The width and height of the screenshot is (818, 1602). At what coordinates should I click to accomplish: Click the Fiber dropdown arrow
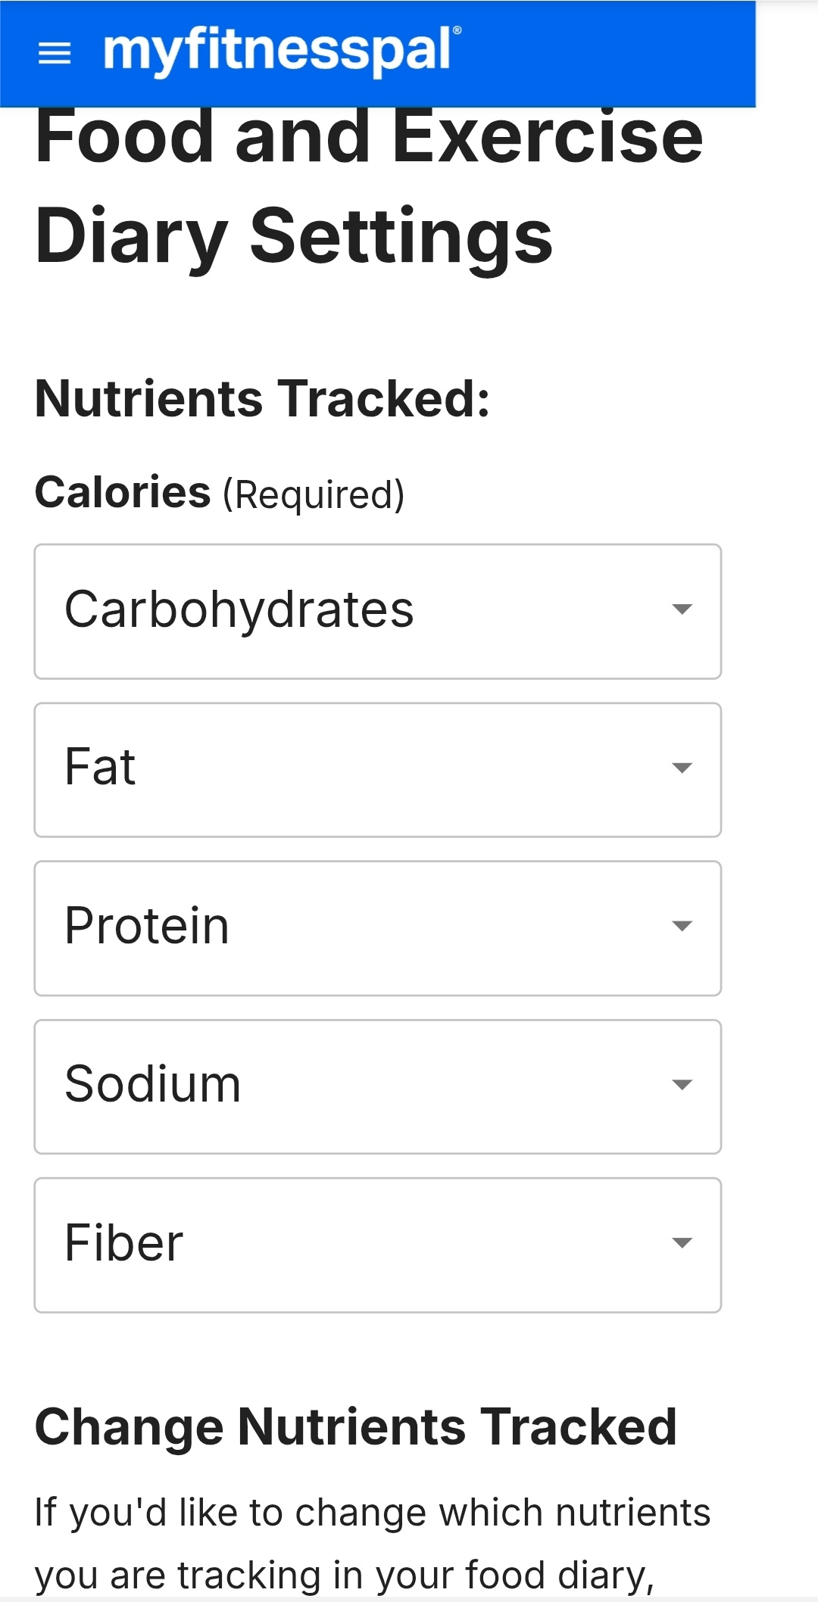tap(682, 1242)
